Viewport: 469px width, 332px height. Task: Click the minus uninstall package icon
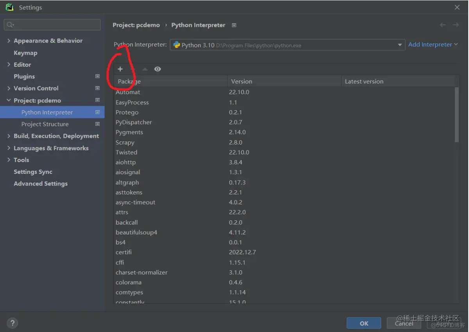point(132,69)
